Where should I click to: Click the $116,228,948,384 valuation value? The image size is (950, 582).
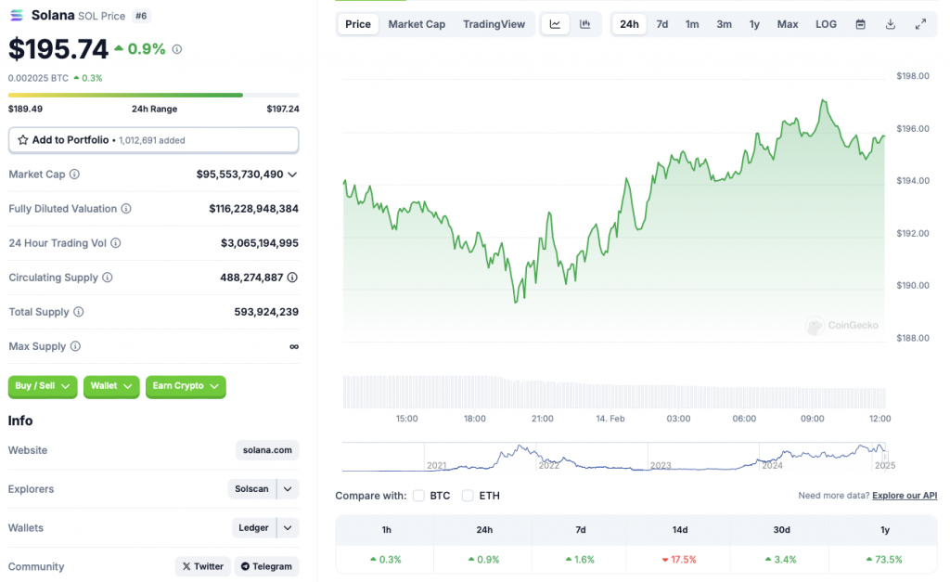[254, 209]
